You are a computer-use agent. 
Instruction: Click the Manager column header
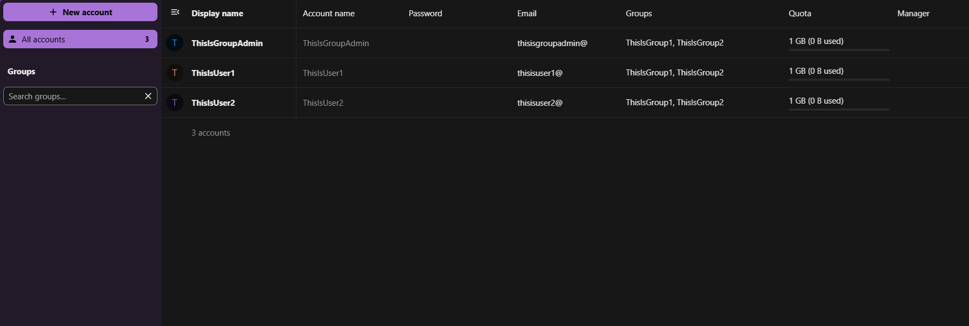click(x=913, y=14)
